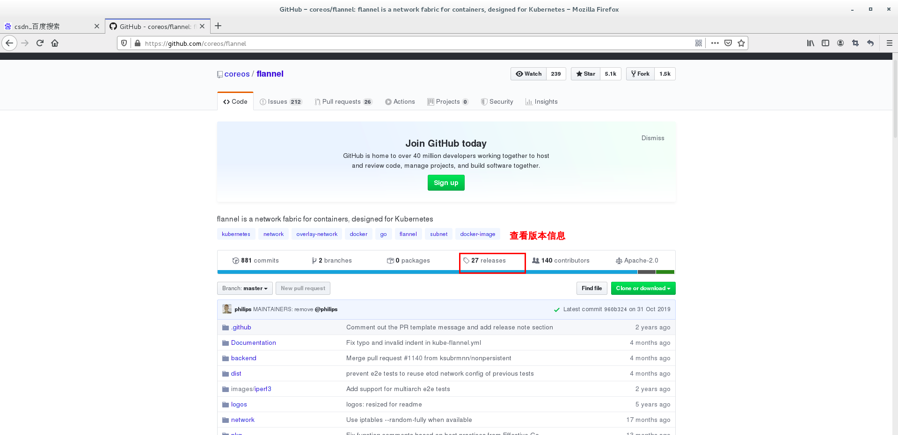The height and width of the screenshot is (435, 898).
Task: Star the repository
Action: point(585,74)
